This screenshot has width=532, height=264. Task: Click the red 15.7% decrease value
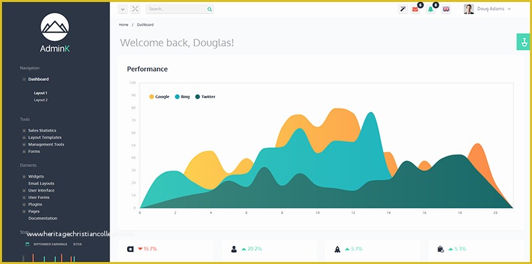(x=150, y=249)
